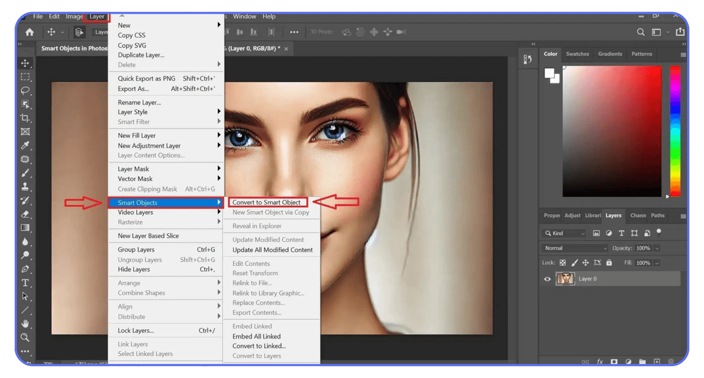
Task: Open the Normal blend mode dropdown
Action: coord(574,248)
